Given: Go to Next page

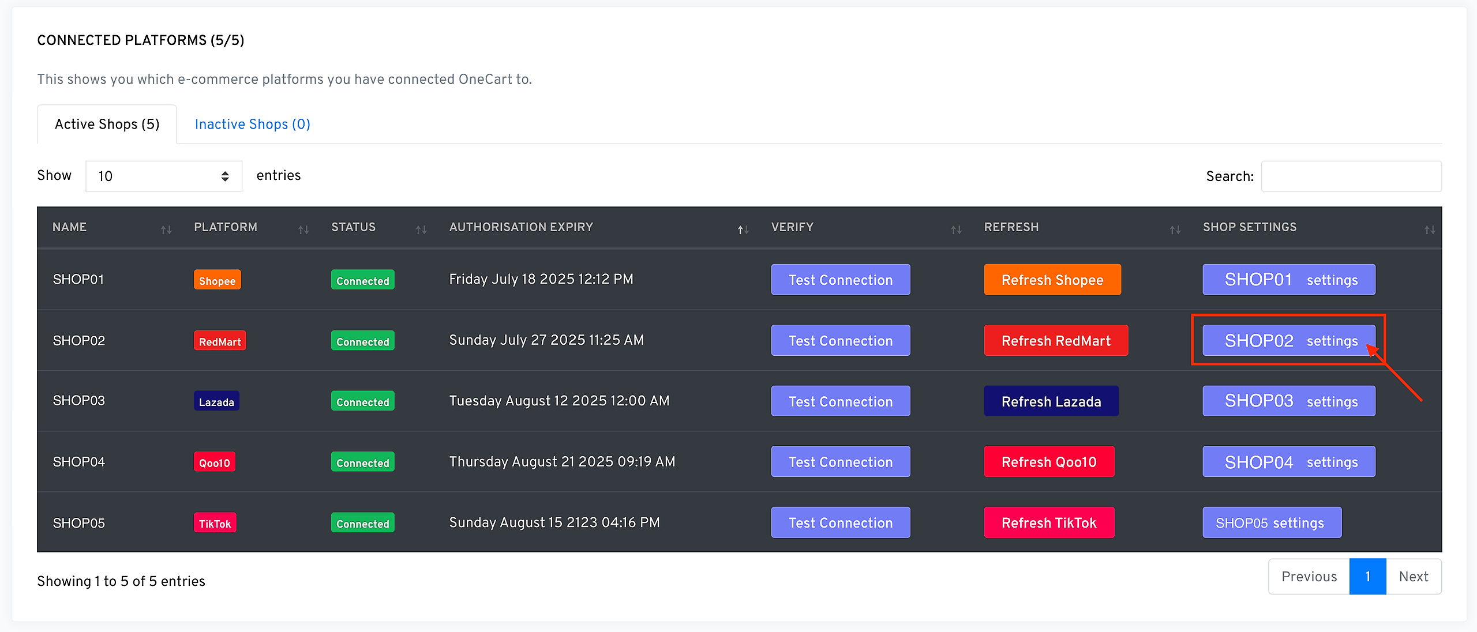Looking at the screenshot, I should [x=1413, y=576].
